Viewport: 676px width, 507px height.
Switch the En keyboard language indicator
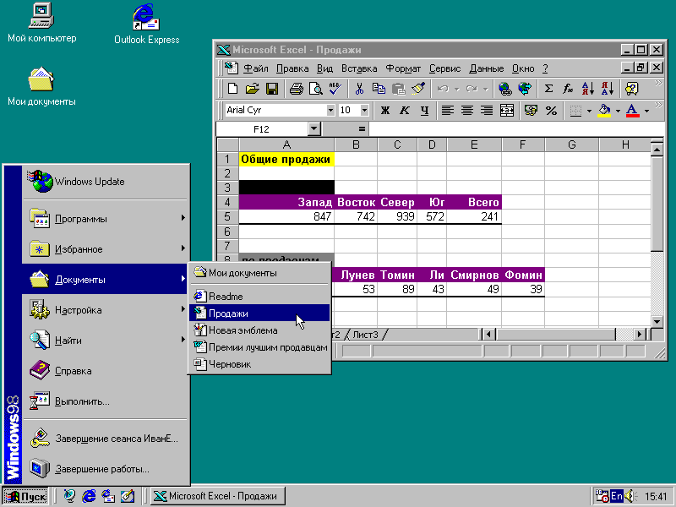[617, 496]
